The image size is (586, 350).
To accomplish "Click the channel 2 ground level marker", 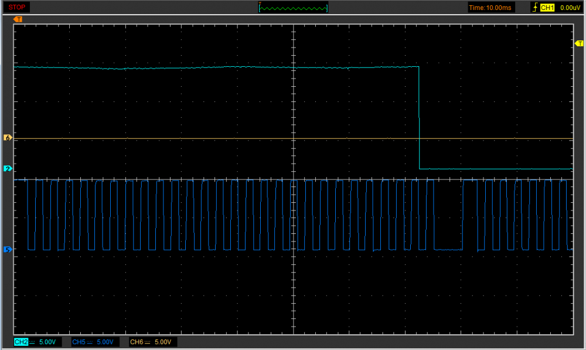I will [x=8, y=169].
